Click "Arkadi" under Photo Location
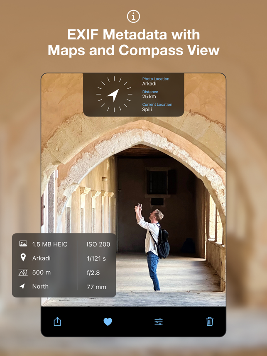Image resolution: width=267 pixels, height=356 pixels. (149, 83)
